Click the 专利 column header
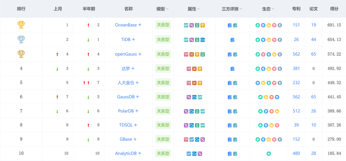346x161 pixels. coord(296,9)
